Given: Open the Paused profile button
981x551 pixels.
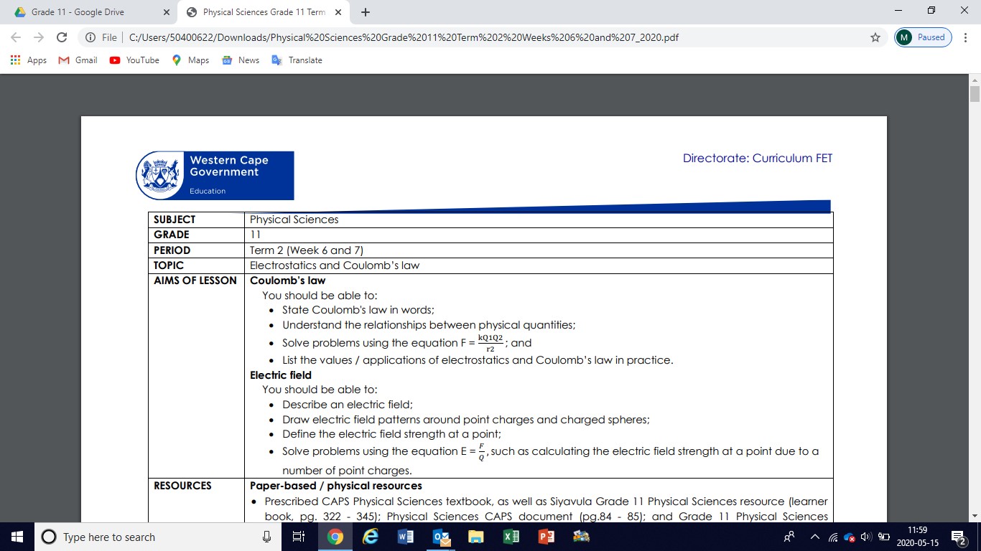Looking at the screenshot, I should (x=923, y=37).
